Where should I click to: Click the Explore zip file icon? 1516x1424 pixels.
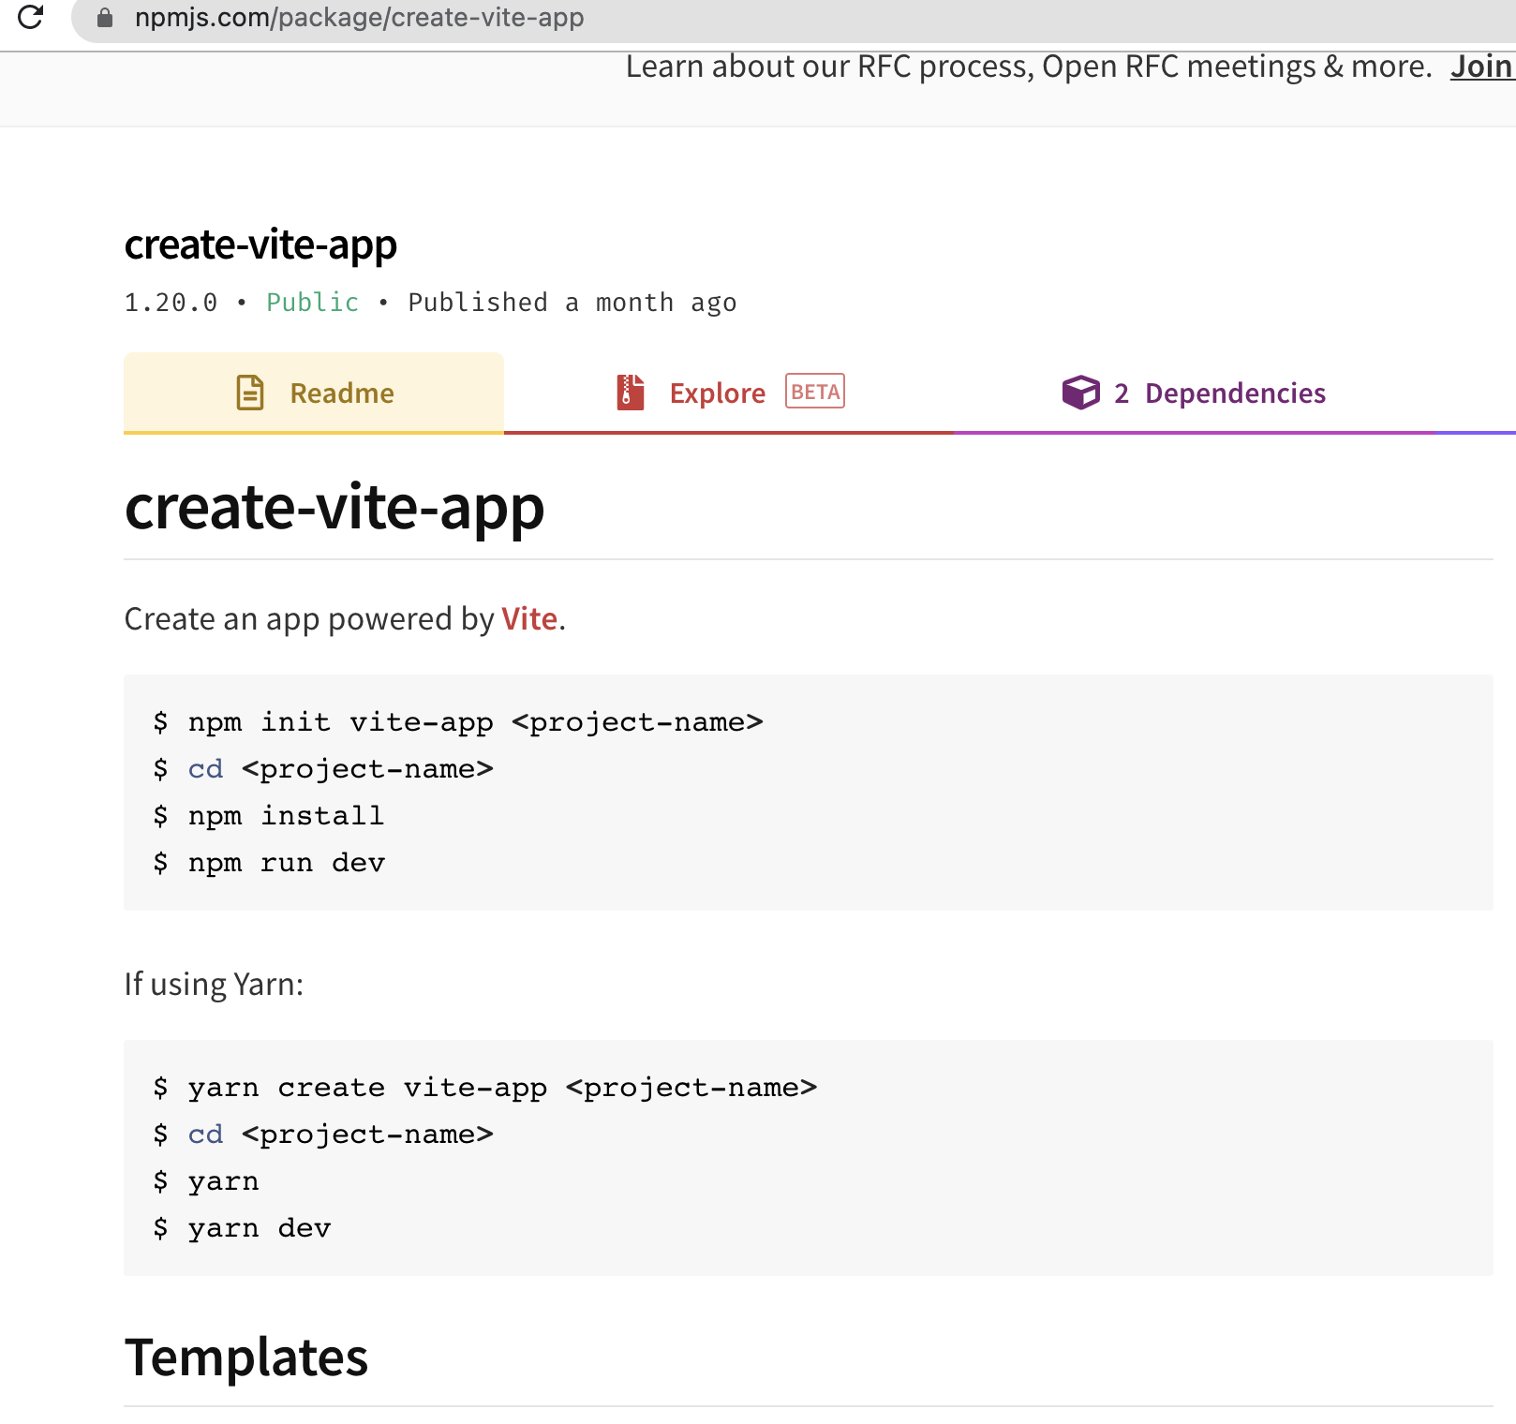631,393
